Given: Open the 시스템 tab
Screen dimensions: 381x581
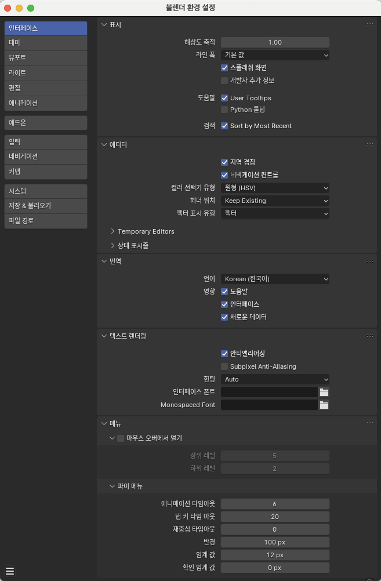Looking at the screenshot, I should 46,191.
